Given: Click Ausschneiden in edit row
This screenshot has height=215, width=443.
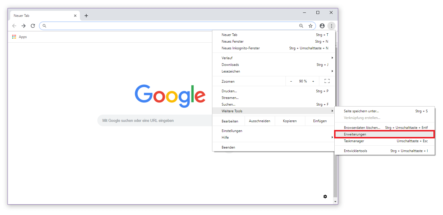Looking at the screenshot, I should 260,121.
